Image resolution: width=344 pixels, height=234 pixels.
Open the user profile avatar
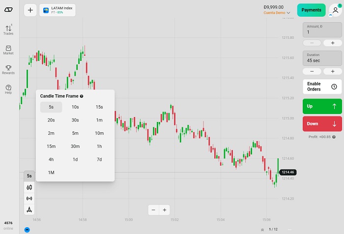point(335,10)
